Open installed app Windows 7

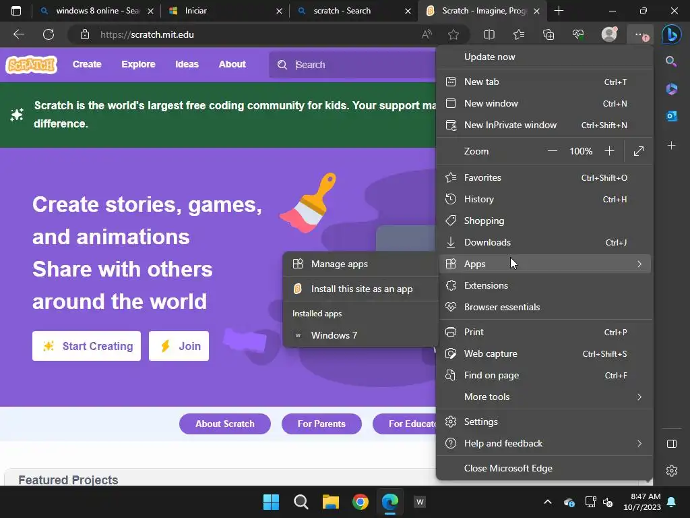tap(360, 335)
